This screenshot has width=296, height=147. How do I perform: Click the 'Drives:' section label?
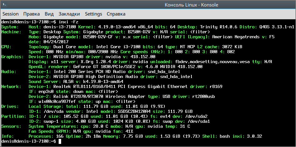point(10,106)
